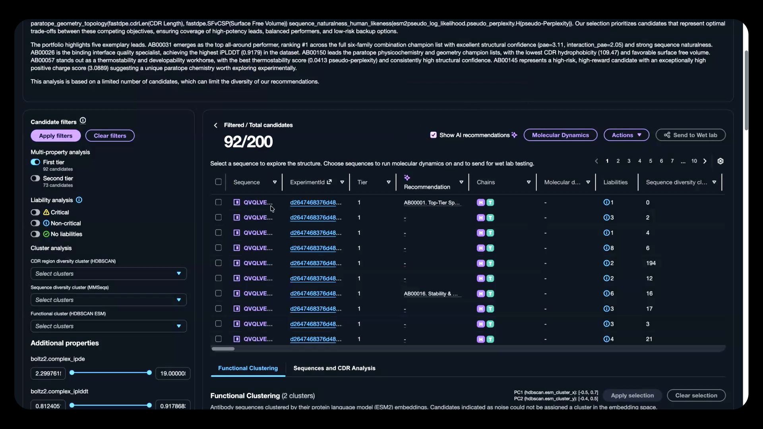Click the liabilities info icon showing 8

[x=606, y=248]
